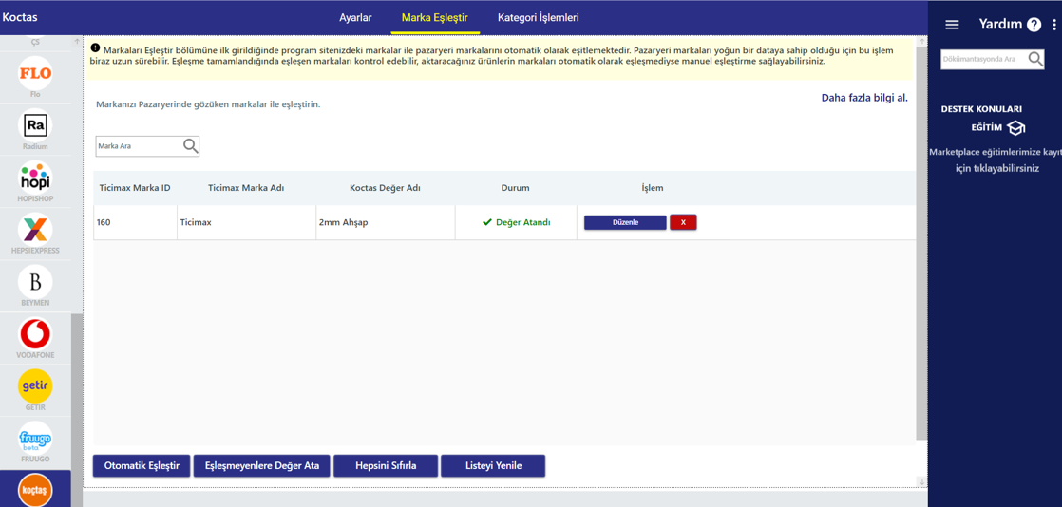This screenshot has height=507, width=1062.
Task: Select the Radium marketplace icon
Action: coord(35,125)
